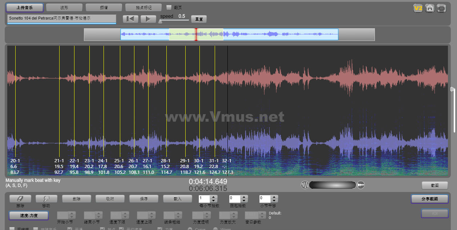The width and height of the screenshot is (457, 230).
Task: Rewind playback to the start
Action: [x=130, y=19]
